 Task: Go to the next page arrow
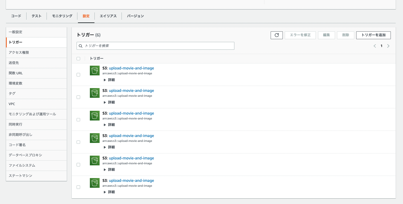pyautogui.click(x=388, y=46)
